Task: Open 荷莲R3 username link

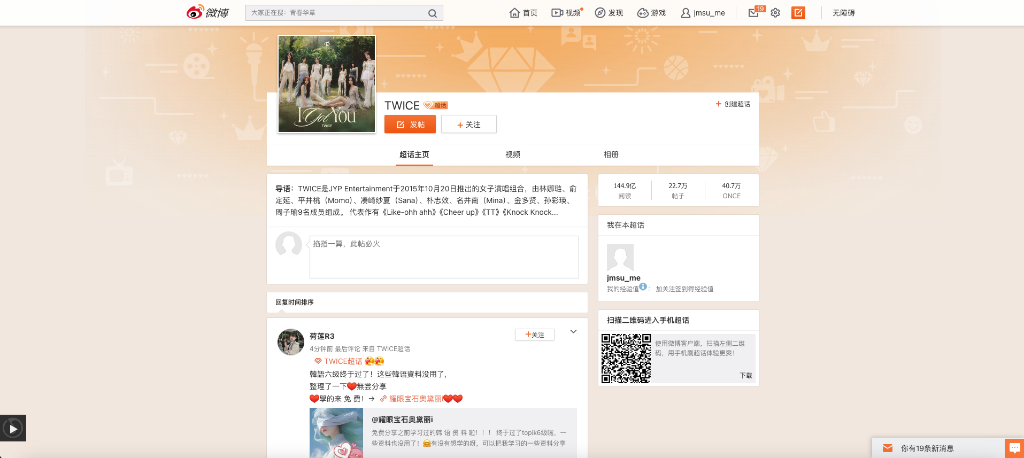Action: (322, 336)
